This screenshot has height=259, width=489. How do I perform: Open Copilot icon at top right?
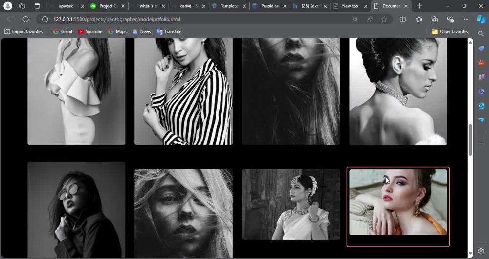pos(481,19)
